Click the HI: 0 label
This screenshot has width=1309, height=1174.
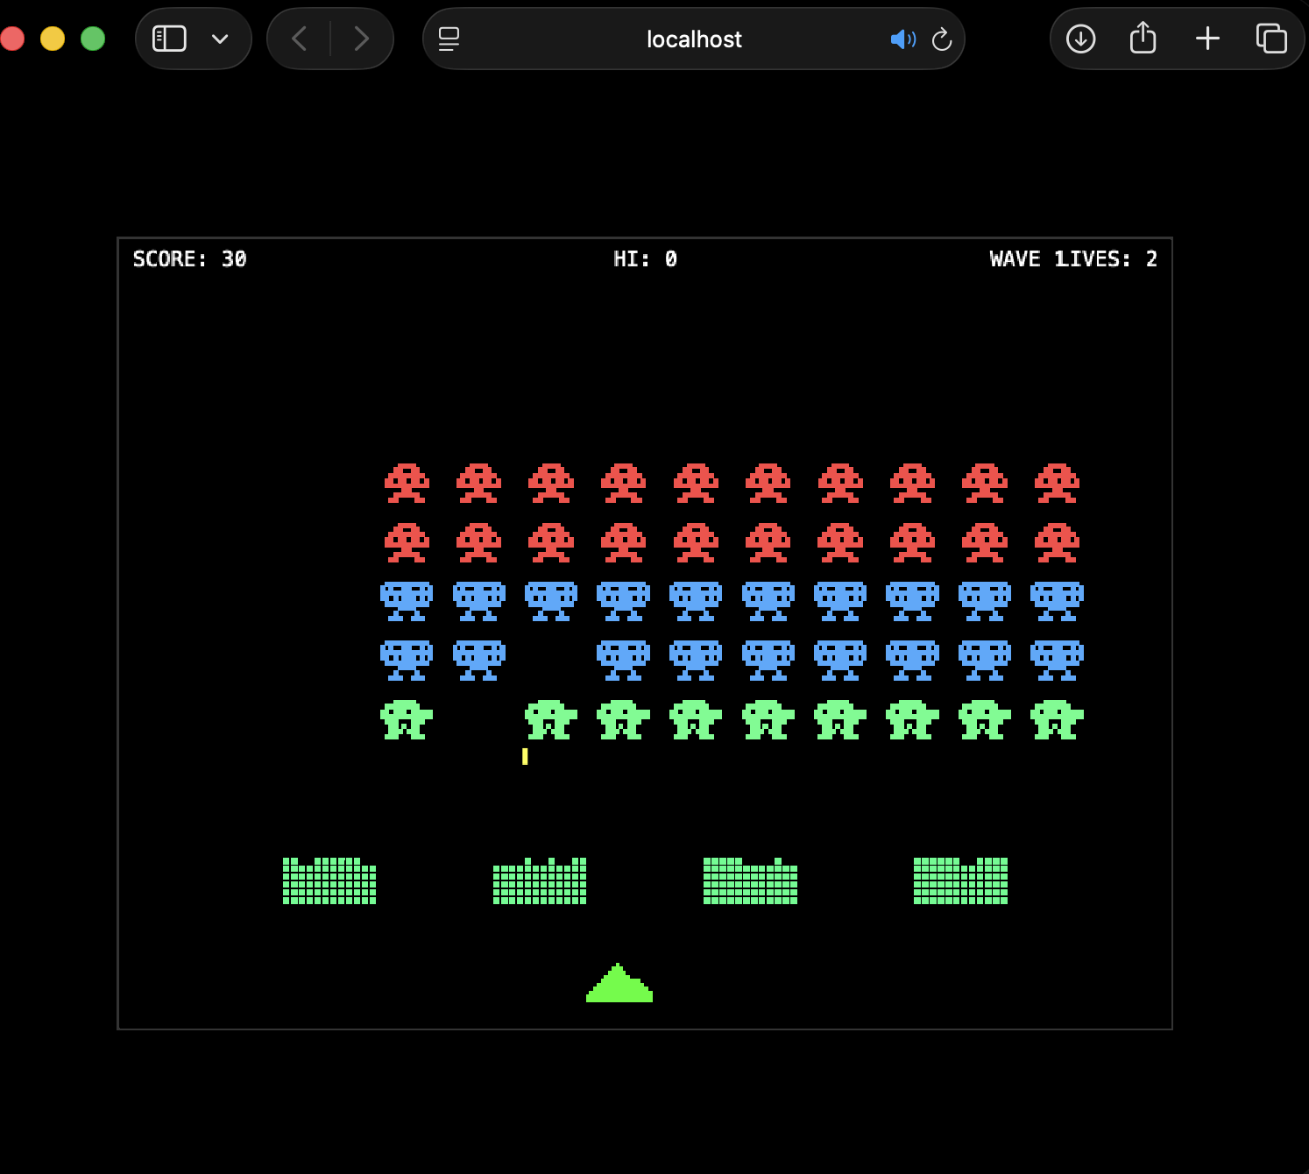point(646,259)
